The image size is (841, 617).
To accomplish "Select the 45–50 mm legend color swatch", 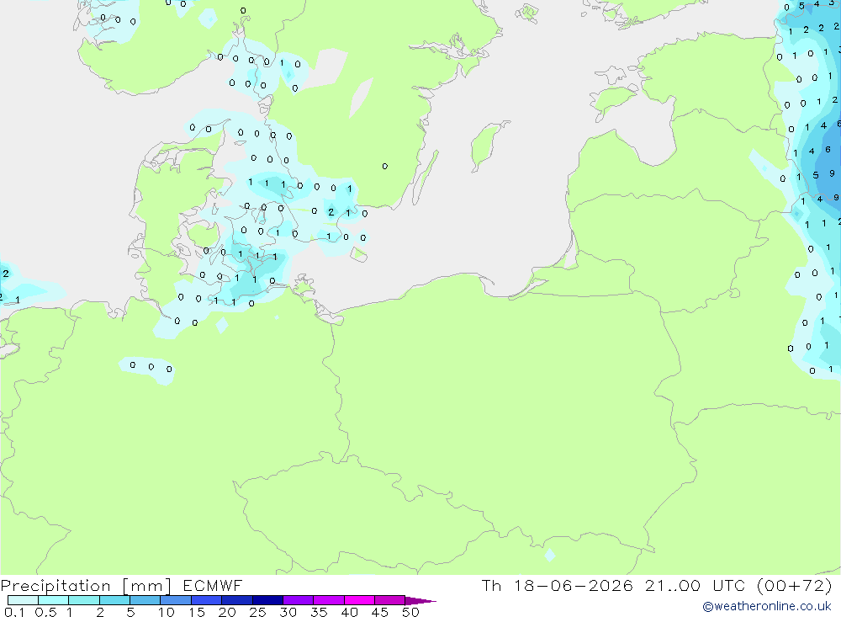I will pyautogui.click(x=390, y=600).
